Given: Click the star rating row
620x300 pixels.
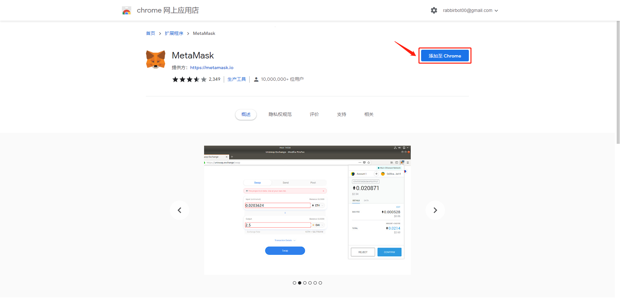Looking at the screenshot, I should (x=189, y=79).
